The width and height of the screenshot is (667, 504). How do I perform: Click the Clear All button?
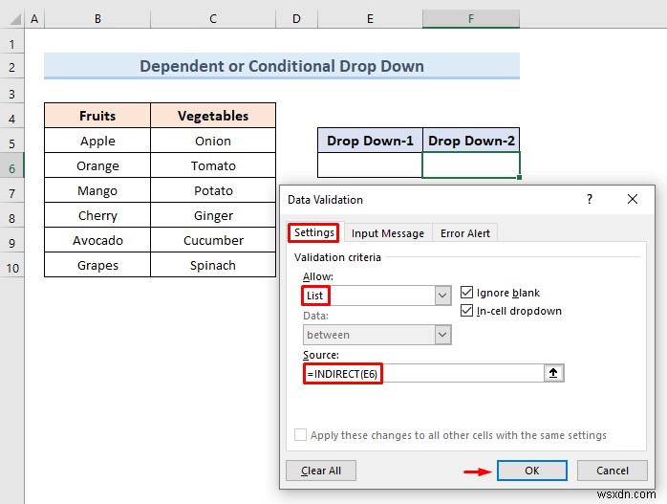tap(321, 471)
